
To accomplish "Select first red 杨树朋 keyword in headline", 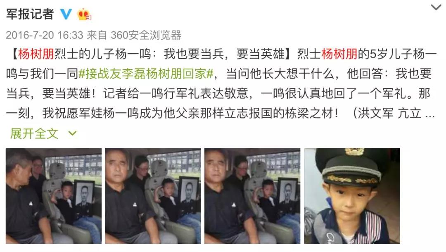I will (36, 54).
